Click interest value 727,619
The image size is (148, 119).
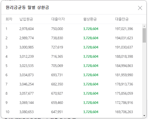[57, 47]
